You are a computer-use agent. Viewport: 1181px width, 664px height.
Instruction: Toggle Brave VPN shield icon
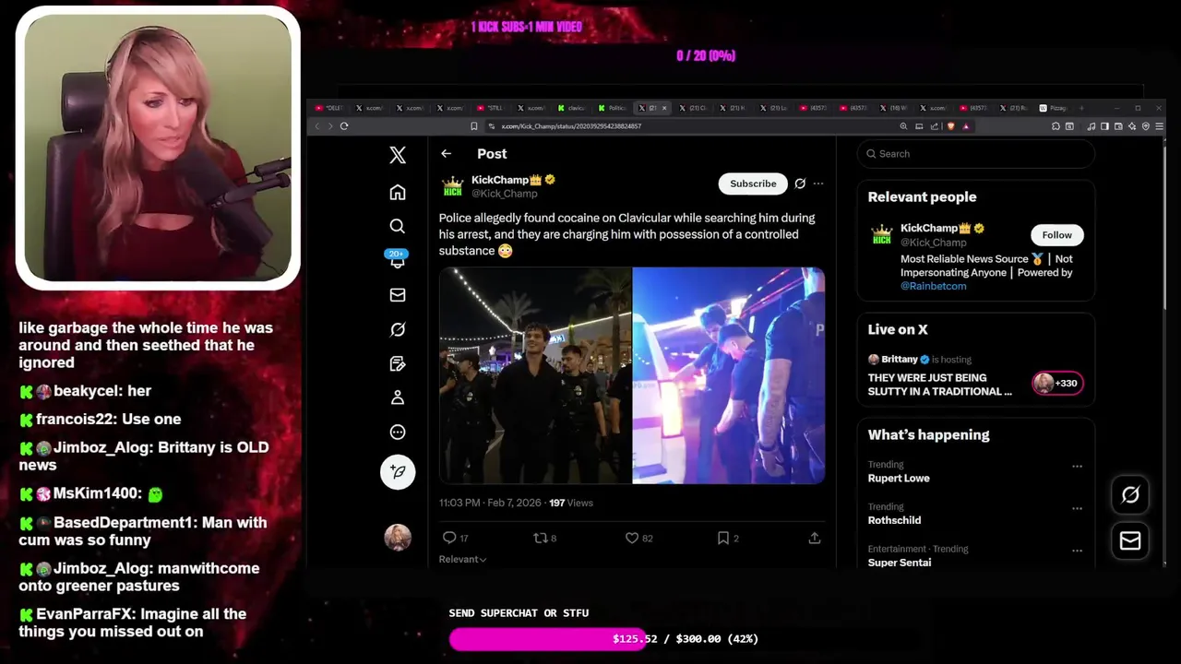click(1146, 126)
